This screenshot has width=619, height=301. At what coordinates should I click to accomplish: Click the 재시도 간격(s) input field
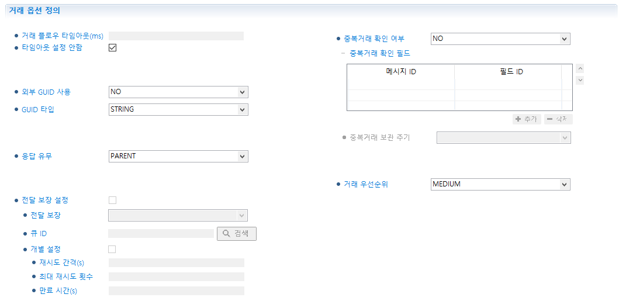coord(176,263)
